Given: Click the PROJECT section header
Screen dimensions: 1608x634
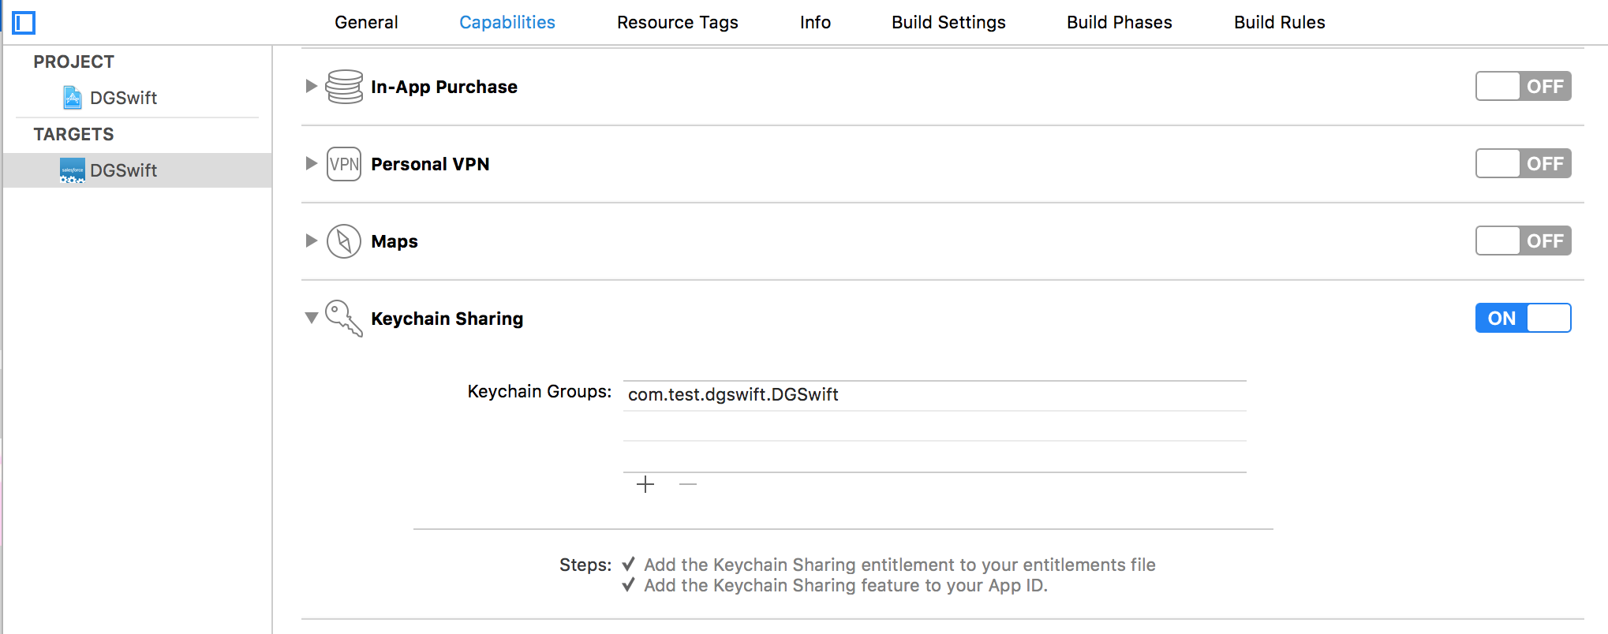Looking at the screenshot, I should (74, 62).
